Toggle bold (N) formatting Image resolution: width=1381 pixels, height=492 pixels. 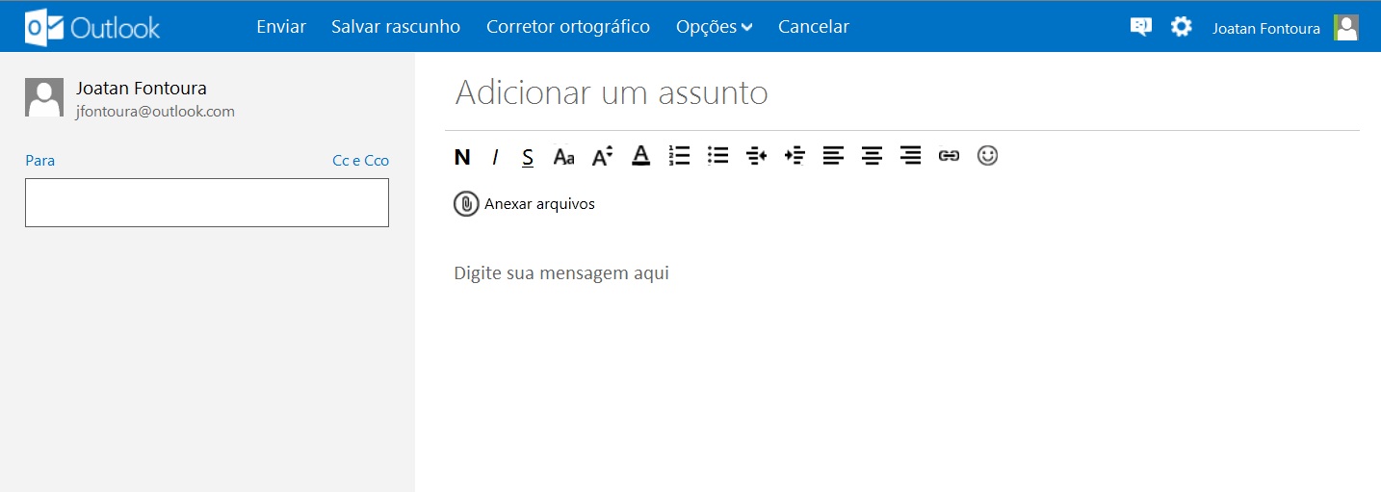coord(462,156)
